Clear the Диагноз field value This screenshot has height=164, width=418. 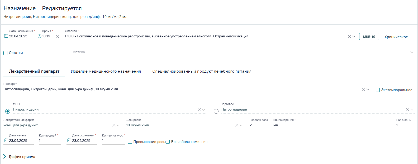point(349,37)
